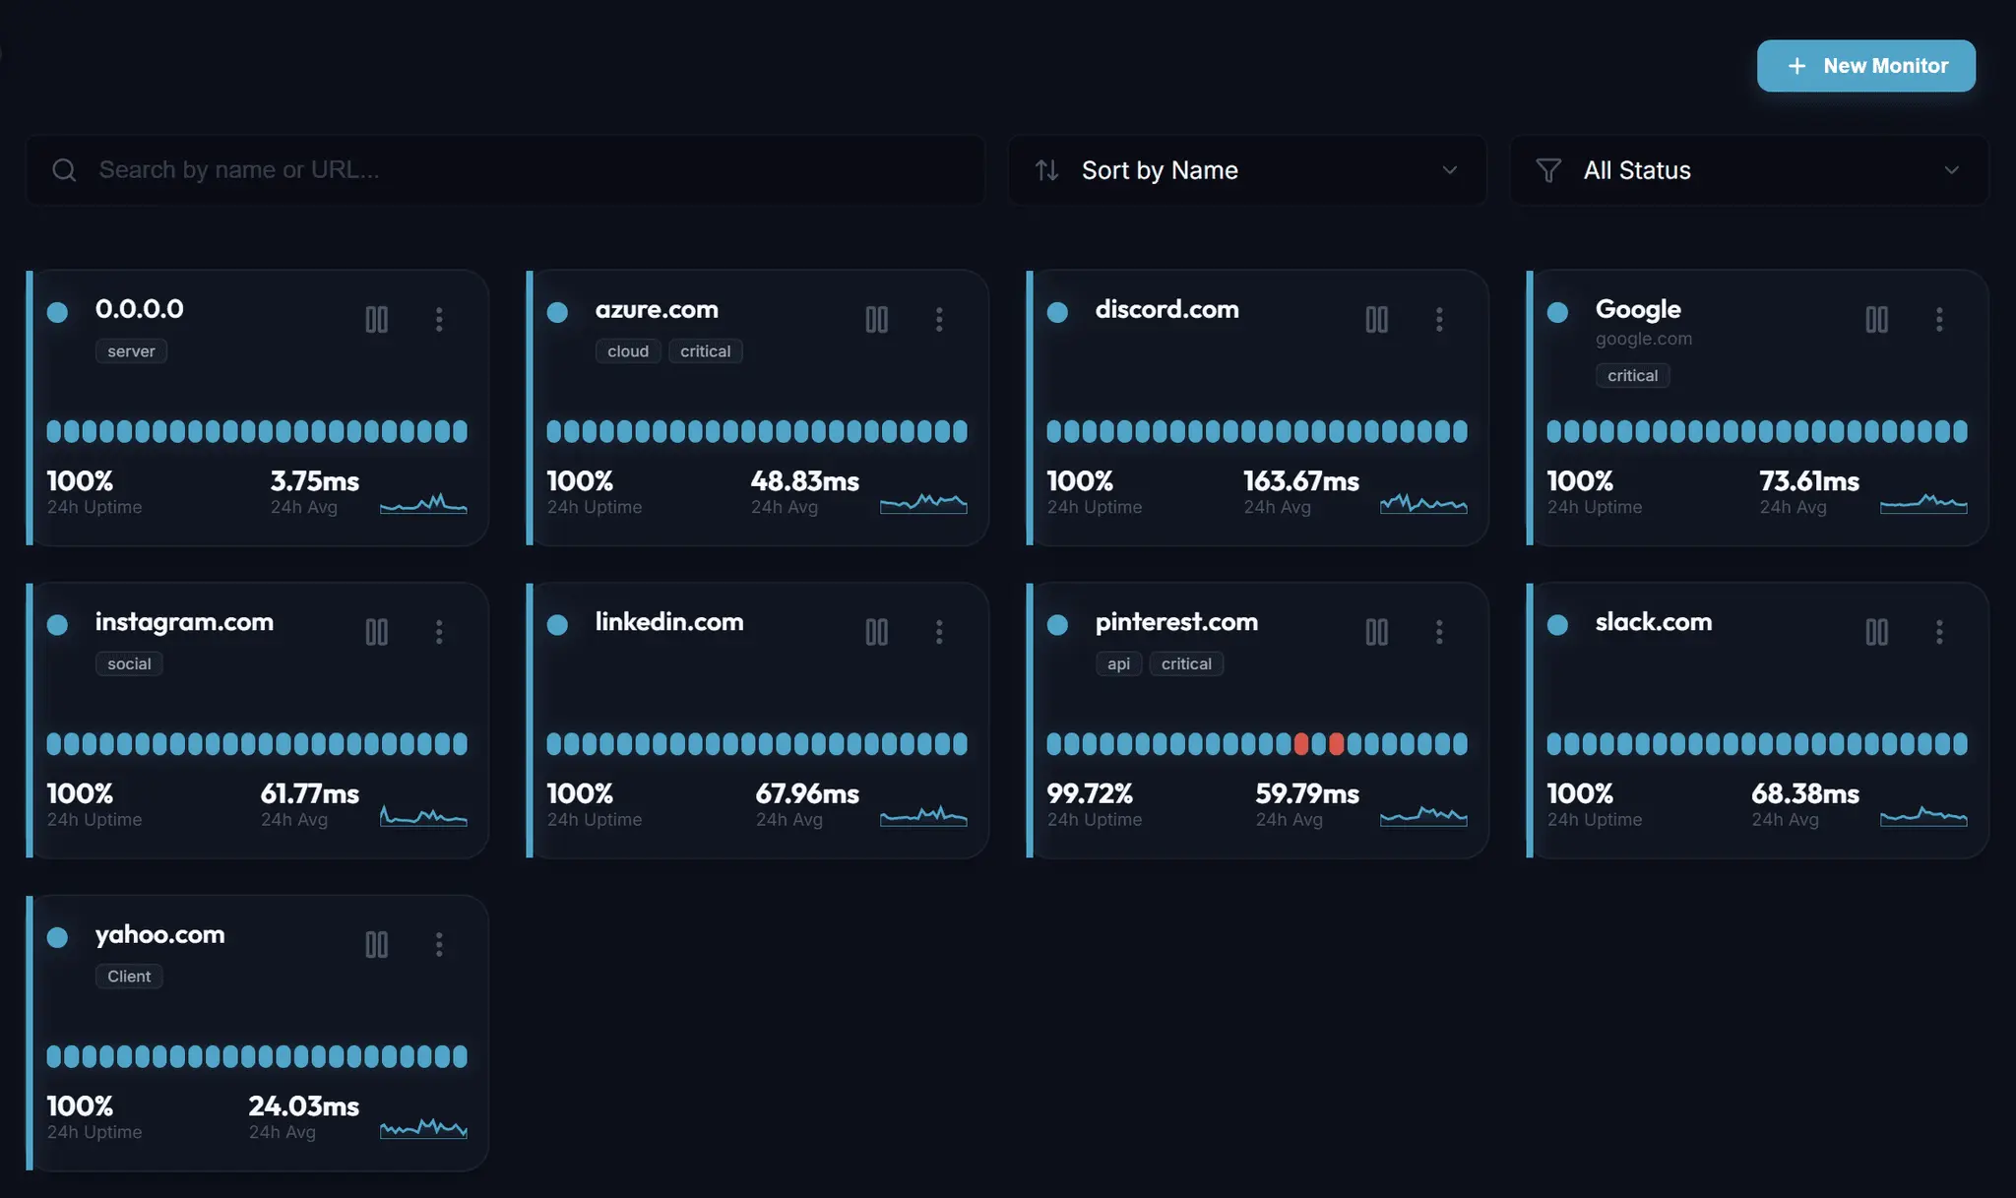Click the 24.03ms average value
2016x1198 pixels.
304,1106
